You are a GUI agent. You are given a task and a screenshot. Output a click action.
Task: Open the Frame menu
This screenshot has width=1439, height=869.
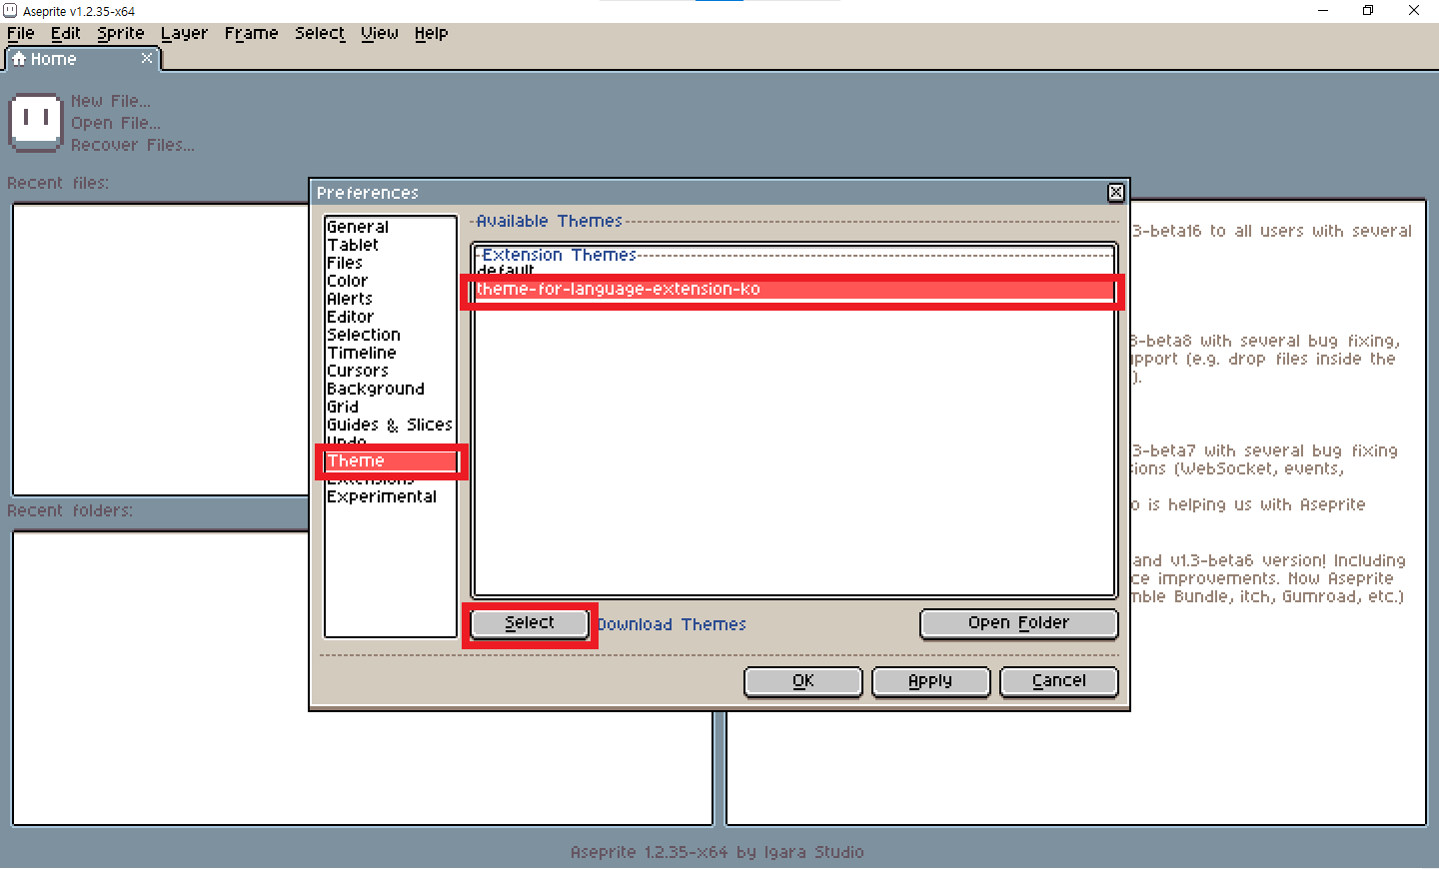[251, 33]
